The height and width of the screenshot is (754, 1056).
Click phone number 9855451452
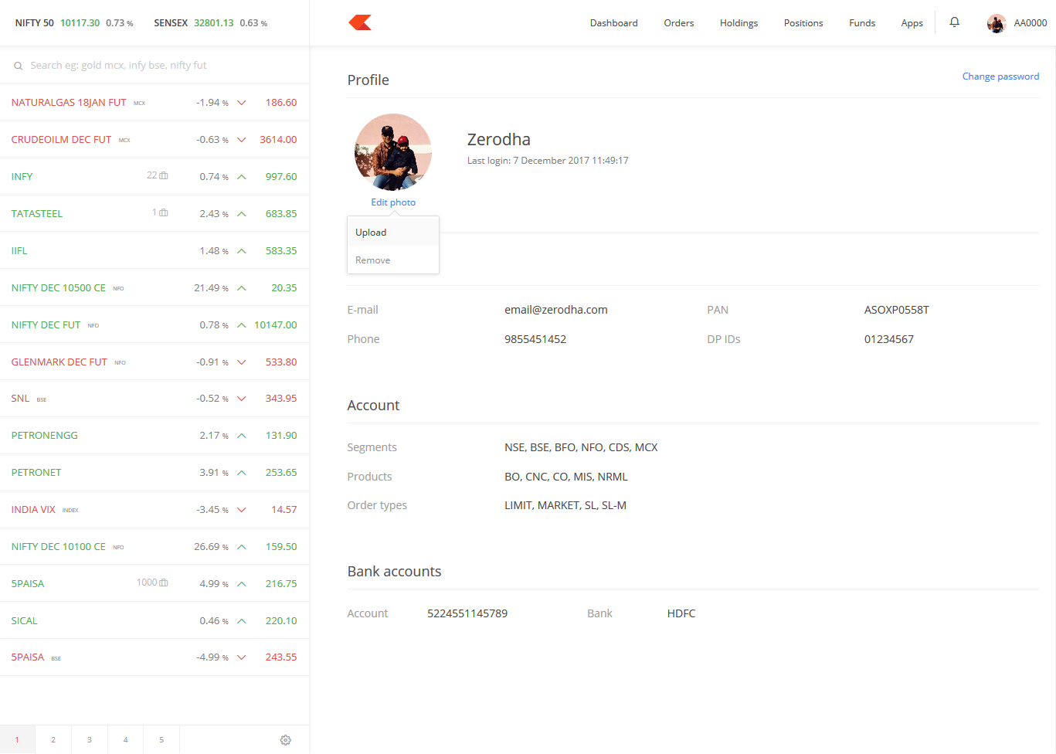point(535,339)
